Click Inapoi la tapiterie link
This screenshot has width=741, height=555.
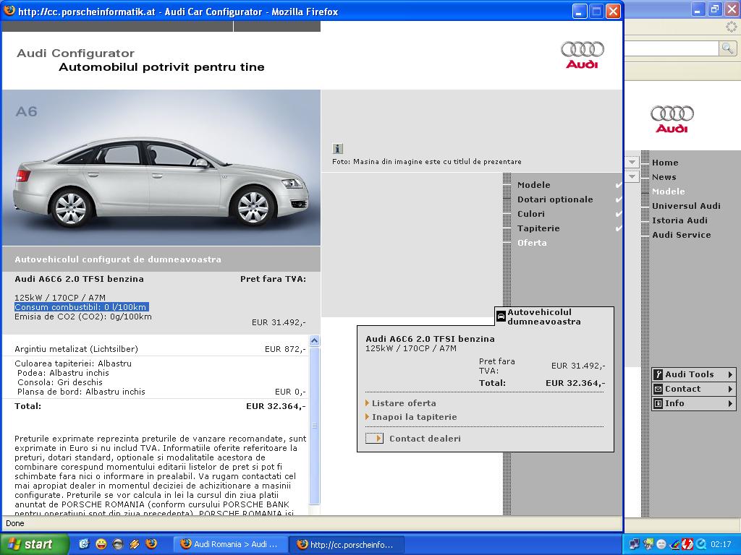[x=414, y=417]
